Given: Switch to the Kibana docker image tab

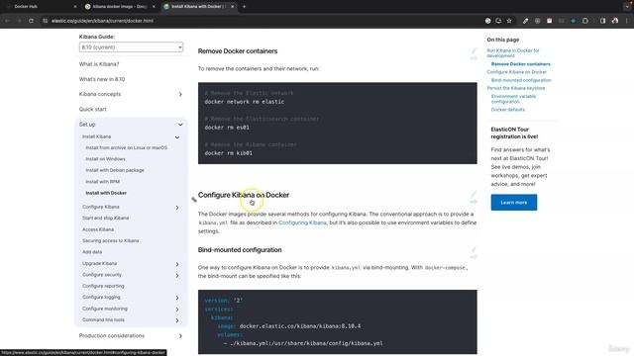Looking at the screenshot, I should (x=120, y=7).
